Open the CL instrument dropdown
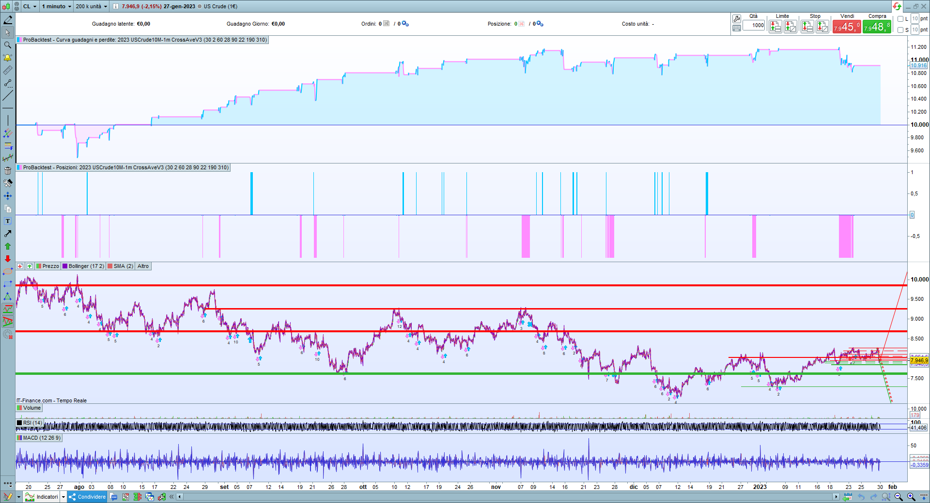 coord(30,6)
